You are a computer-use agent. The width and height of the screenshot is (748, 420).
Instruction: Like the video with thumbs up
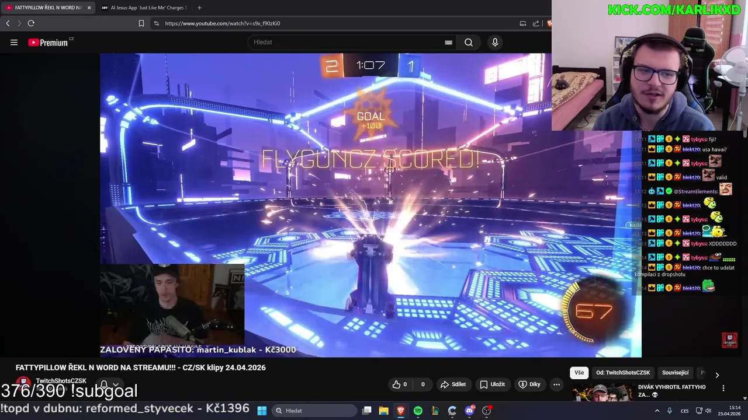[400, 384]
